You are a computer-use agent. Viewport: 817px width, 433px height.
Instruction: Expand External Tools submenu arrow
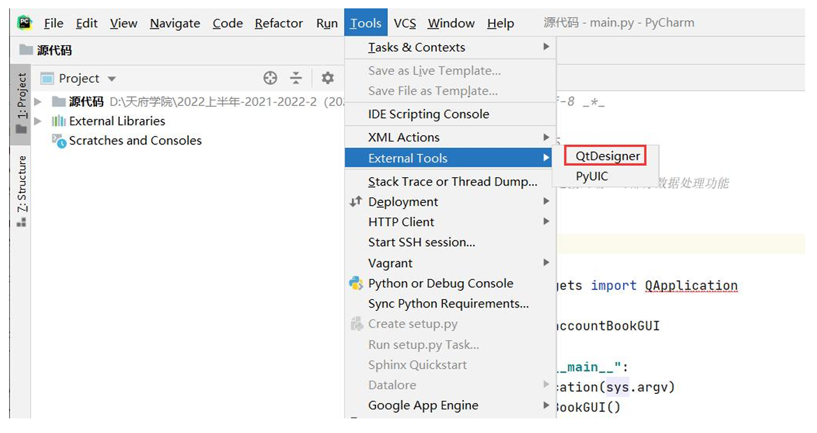tap(546, 158)
